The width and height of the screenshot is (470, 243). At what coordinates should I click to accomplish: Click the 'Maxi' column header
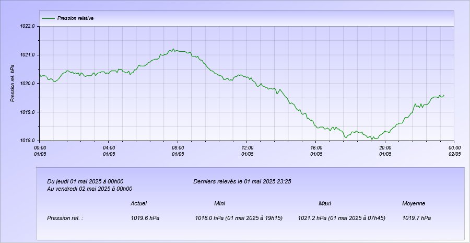coord(325,204)
